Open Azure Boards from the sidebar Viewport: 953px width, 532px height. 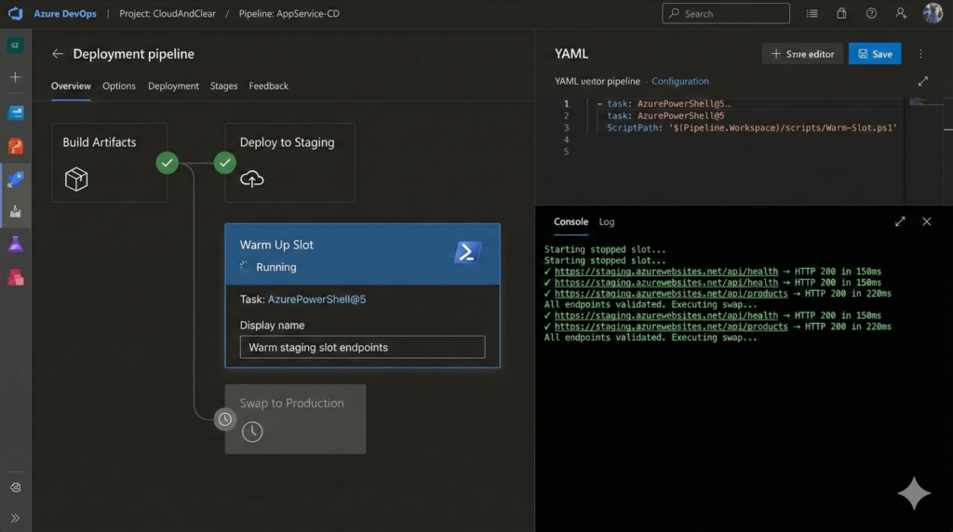[x=15, y=113]
